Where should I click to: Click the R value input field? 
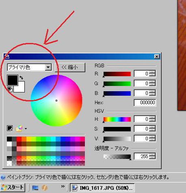point(141,74)
